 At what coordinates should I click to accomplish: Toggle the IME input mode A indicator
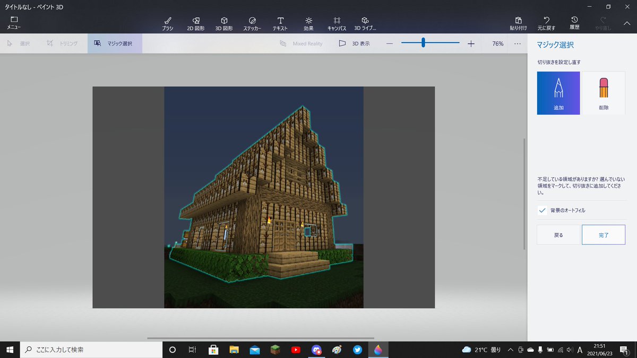580,350
